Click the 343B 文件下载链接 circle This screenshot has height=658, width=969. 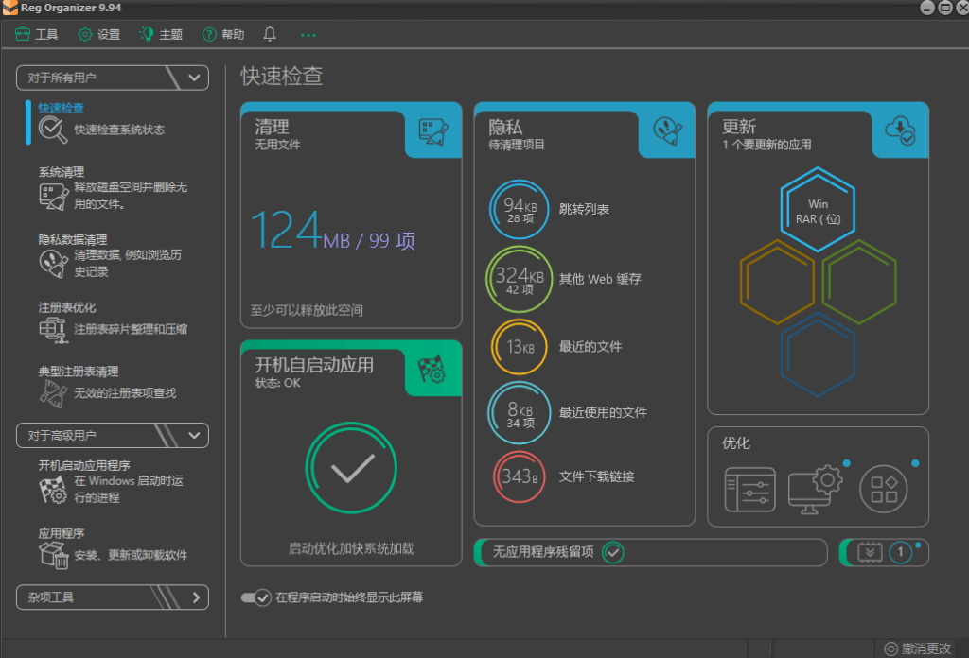(x=520, y=476)
